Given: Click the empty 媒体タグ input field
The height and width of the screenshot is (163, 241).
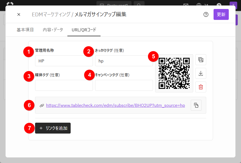Looking at the screenshot, I should point(64,85).
